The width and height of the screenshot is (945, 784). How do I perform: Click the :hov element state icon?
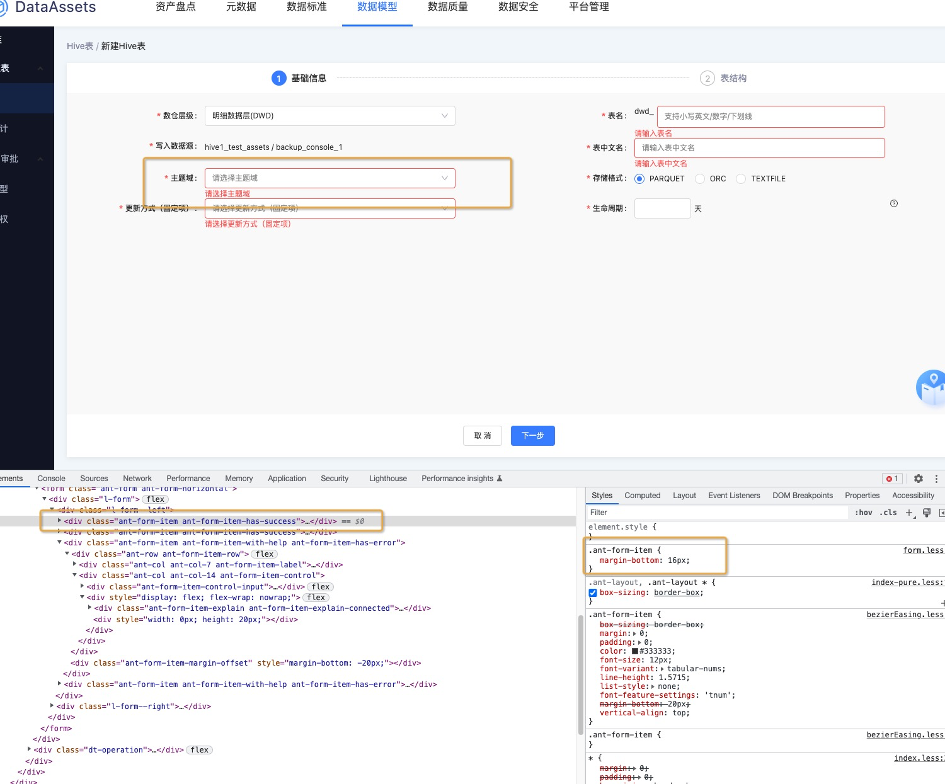[863, 512]
